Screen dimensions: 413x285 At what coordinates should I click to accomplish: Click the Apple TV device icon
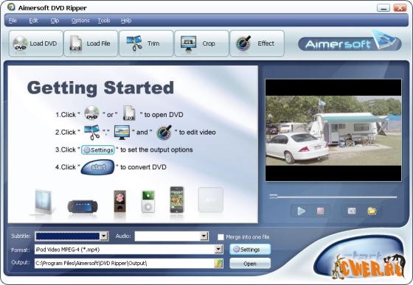tap(210, 200)
